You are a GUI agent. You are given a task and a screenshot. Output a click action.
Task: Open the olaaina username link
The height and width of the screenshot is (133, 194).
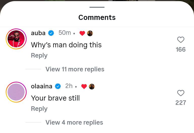(42, 86)
